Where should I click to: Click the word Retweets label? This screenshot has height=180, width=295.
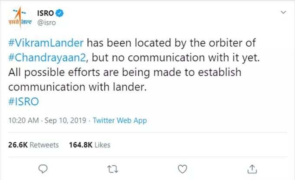click(x=44, y=145)
